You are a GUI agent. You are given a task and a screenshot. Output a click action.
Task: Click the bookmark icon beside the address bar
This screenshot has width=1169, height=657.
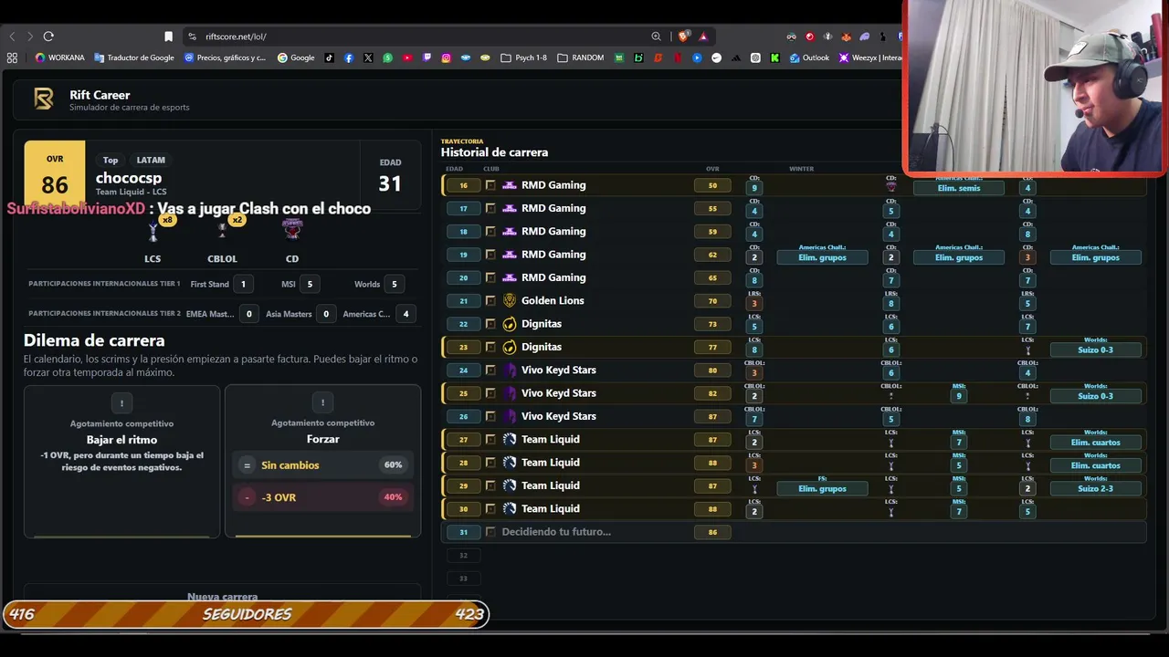(x=168, y=36)
